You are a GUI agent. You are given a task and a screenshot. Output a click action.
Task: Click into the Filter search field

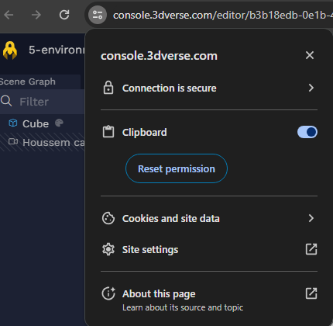click(42, 102)
